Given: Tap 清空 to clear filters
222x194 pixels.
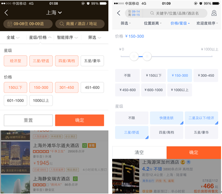Looking at the screenshot, I should [139, 152].
